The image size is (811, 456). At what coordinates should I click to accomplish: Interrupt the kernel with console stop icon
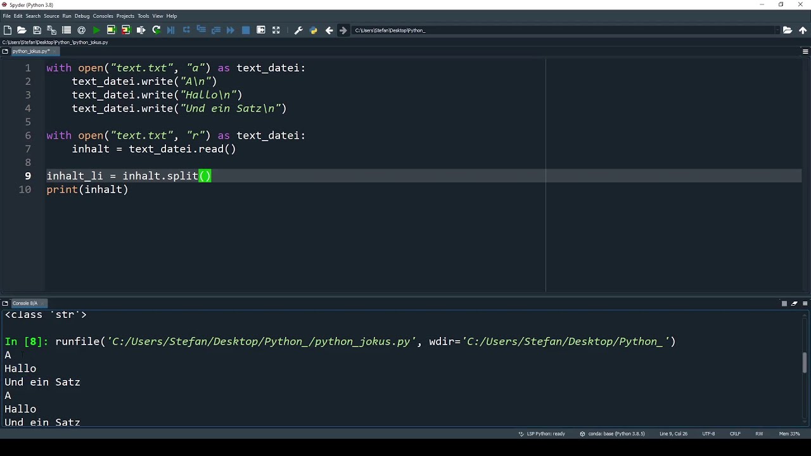coord(784,303)
